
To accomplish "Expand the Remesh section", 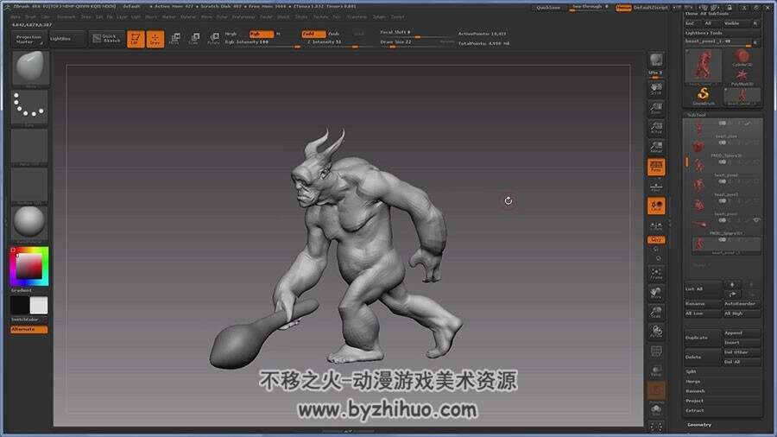I will pyautogui.click(x=695, y=391).
